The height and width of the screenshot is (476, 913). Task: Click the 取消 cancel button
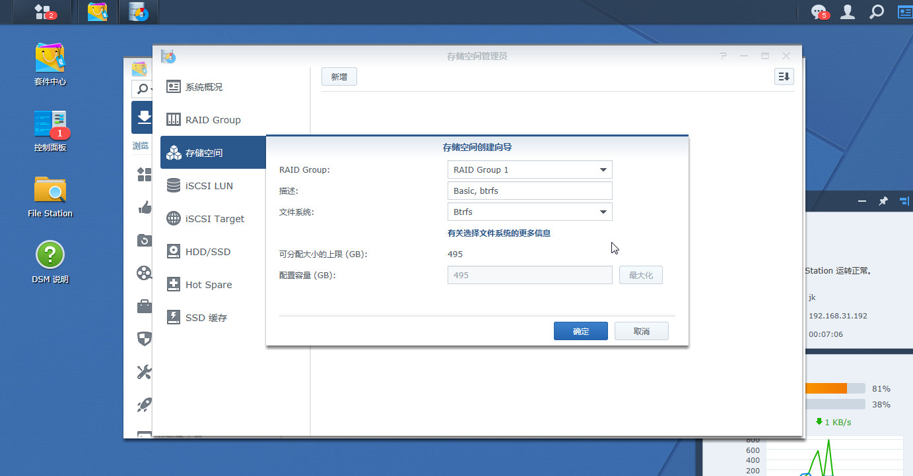tap(641, 331)
